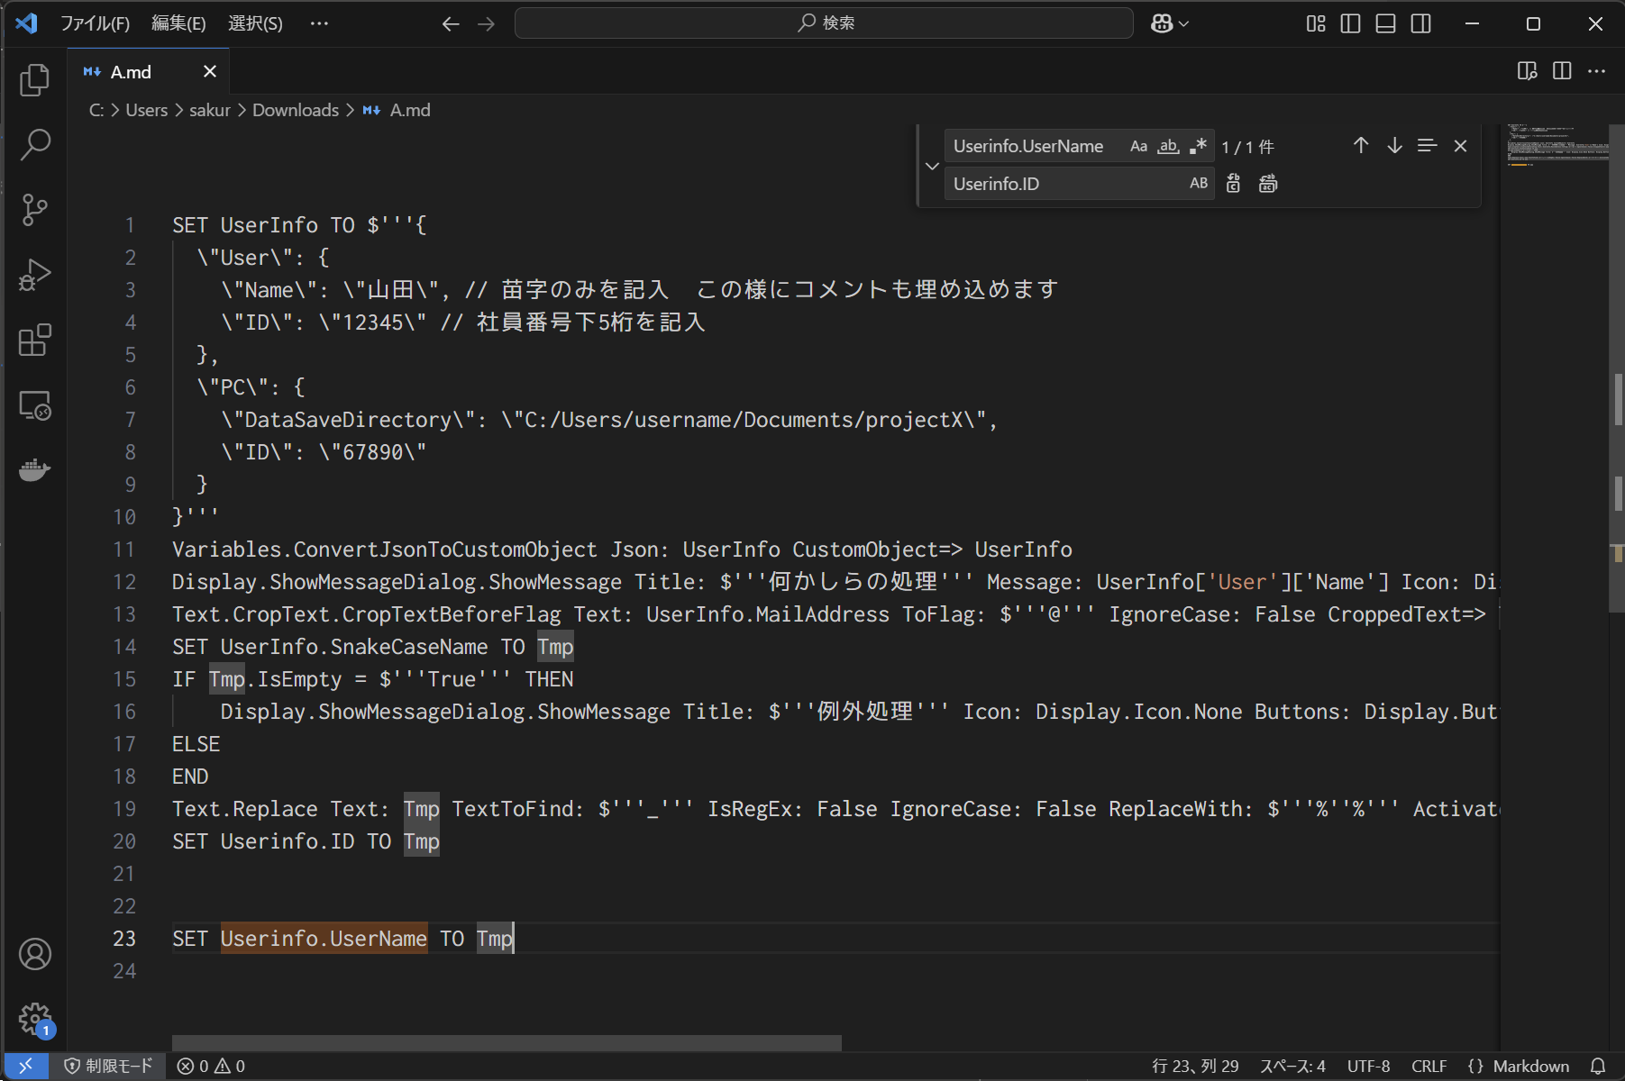Toggle Match Case in find widget
1625x1081 pixels.
[x=1139, y=146]
